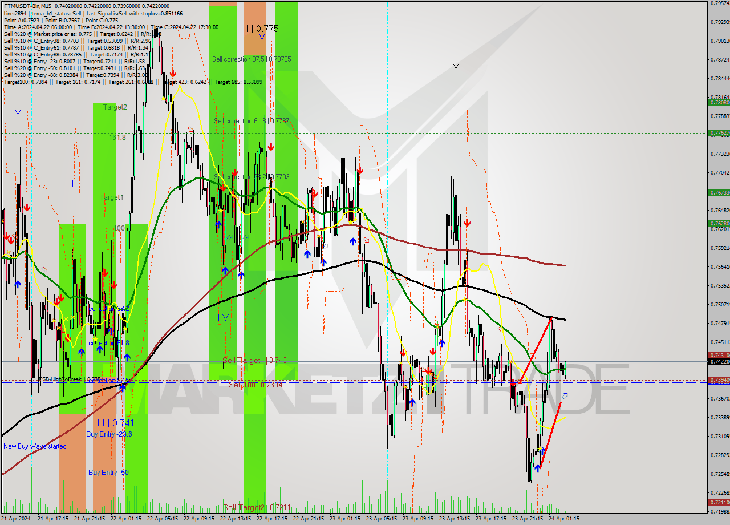
Task: Click the 'I I I 0.741' wave label
Action: pyautogui.click(x=115, y=423)
